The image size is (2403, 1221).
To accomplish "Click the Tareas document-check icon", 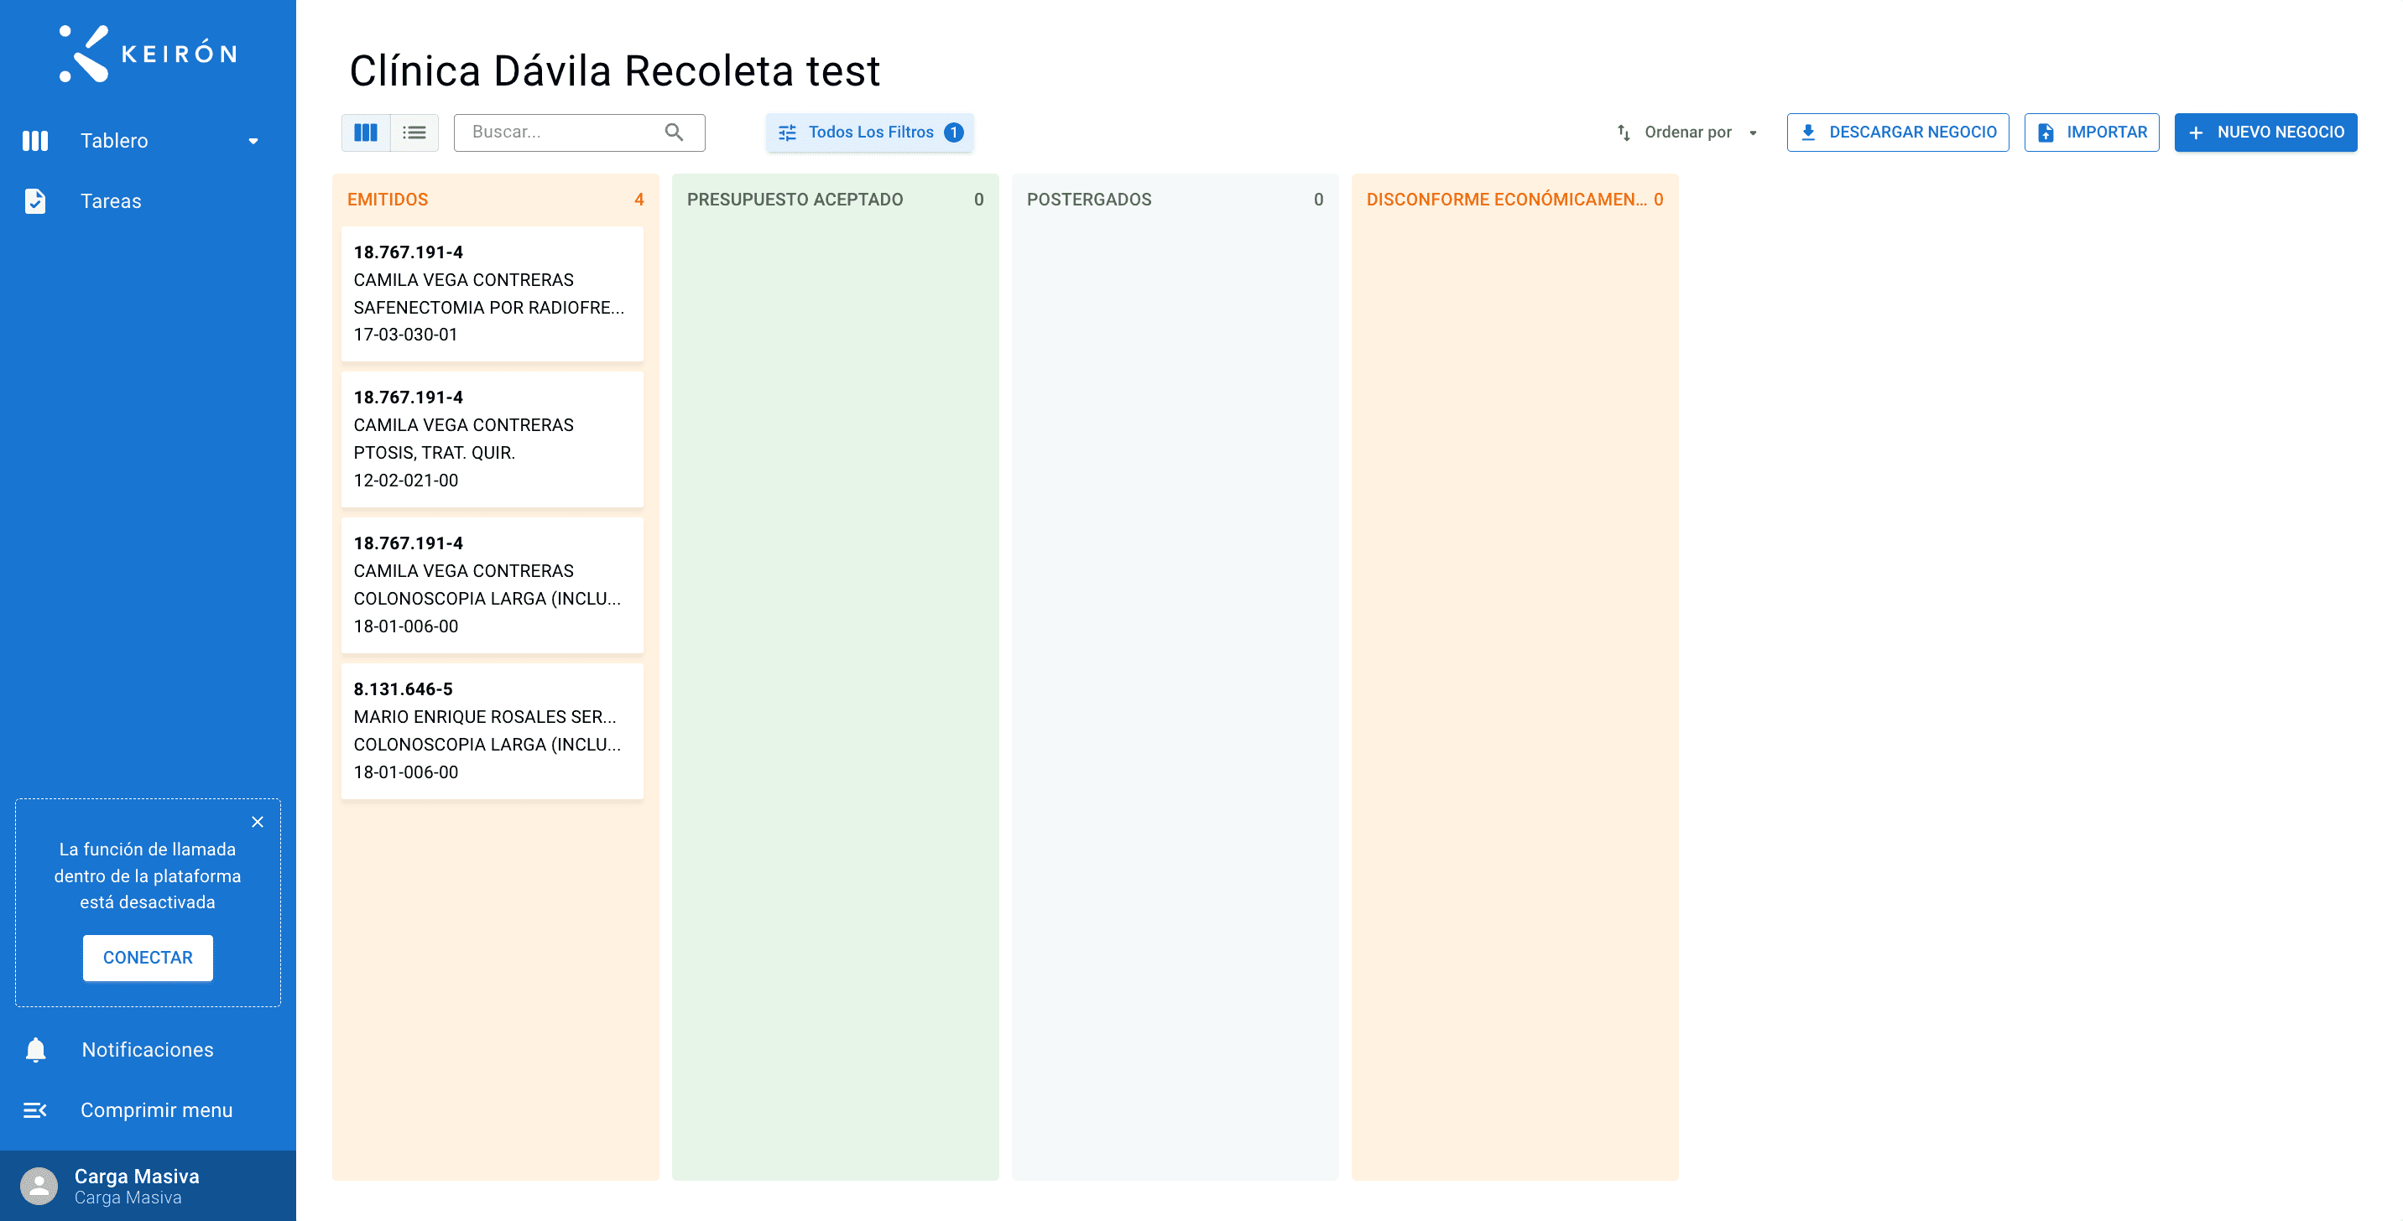I will click(35, 201).
